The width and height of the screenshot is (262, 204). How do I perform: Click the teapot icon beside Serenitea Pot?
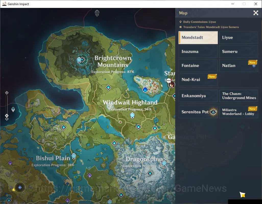click(x=213, y=112)
